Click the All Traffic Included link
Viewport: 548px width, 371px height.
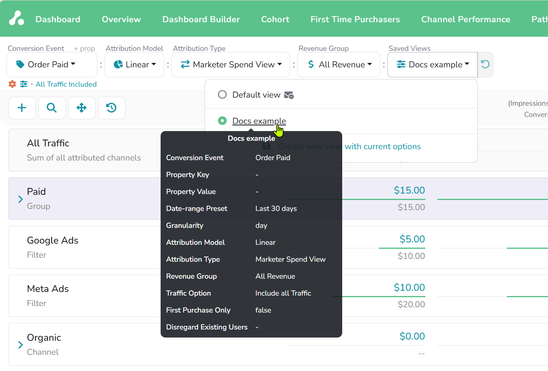(66, 84)
